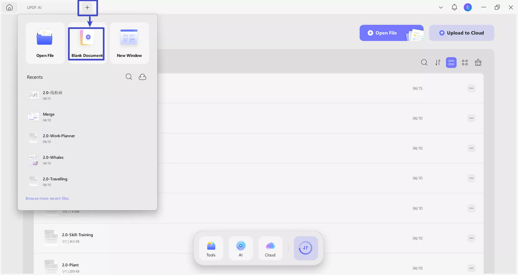Expand the chevron next to notifications

point(441,7)
